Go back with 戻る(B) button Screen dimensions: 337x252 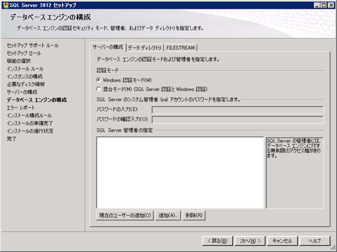coord(217,241)
